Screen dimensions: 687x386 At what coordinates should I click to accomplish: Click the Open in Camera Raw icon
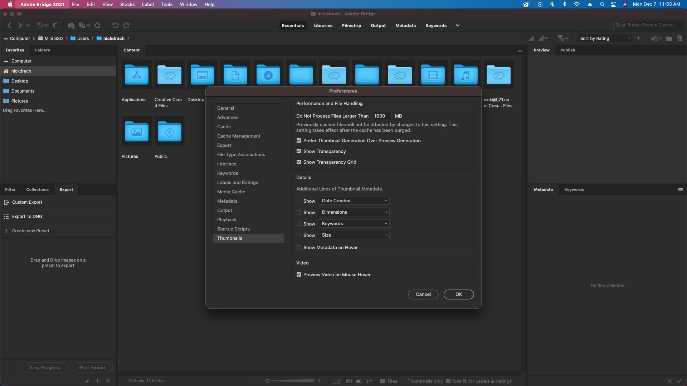click(x=97, y=25)
